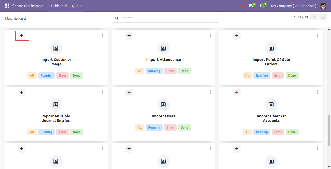The width and height of the screenshot is (331, 169).
Task: Filter All on Import Customer Image
Action: pos(32,76)
